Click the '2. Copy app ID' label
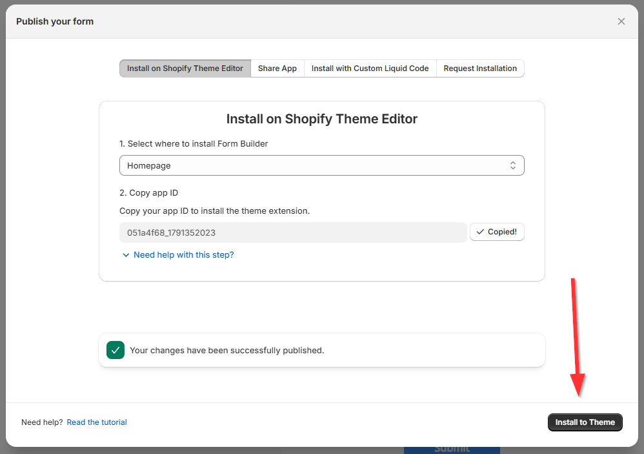The height and width of the screenshot is (454, 644). tap(148, 193)
